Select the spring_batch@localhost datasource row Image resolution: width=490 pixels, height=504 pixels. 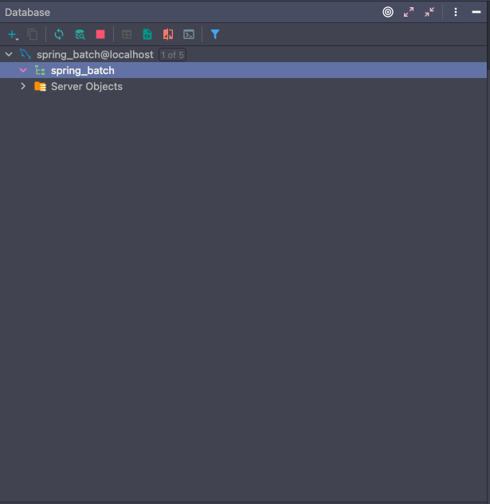[243, 54]
